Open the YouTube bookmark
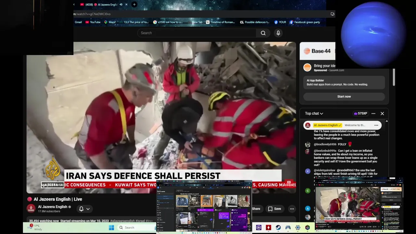This screenshot has width=416, height=234. click(x=93, y=22)
